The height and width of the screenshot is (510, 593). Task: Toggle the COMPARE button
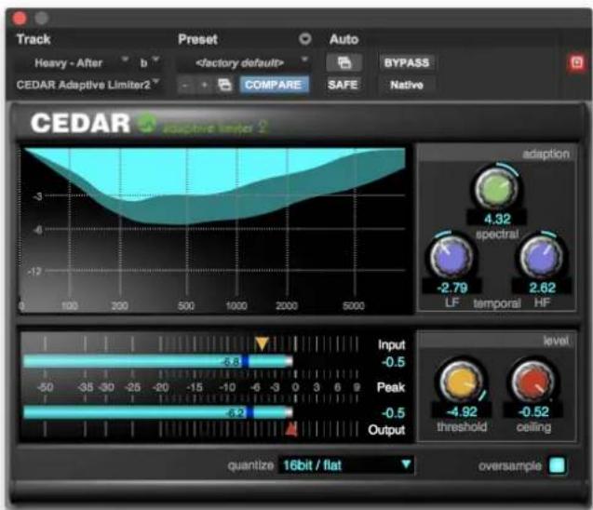(274, 85)
